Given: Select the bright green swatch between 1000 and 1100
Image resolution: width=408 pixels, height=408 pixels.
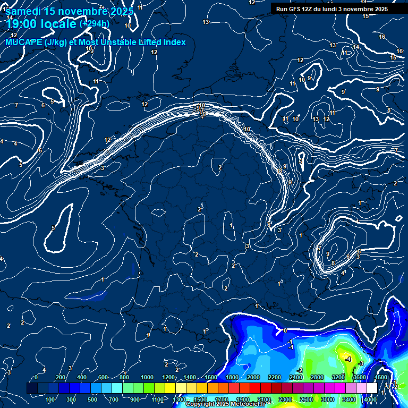Looking at the screenshot, I should 149,388.
